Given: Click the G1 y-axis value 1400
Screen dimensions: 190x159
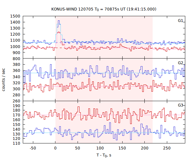Looking at the screenshot, I should tap(15, 22).
